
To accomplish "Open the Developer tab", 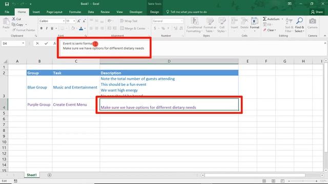I will [x=136, y=12].
